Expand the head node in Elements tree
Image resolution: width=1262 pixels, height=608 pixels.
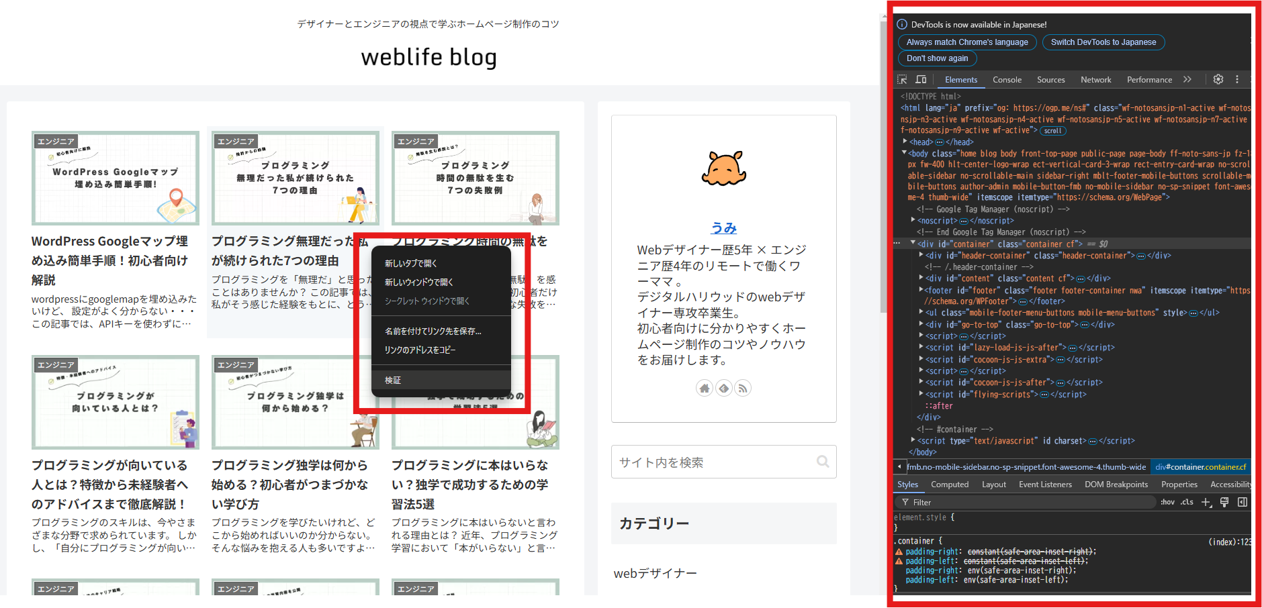905,142
